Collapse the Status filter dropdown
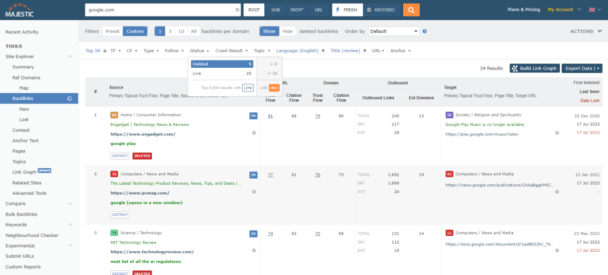 (x=199, y=51)
